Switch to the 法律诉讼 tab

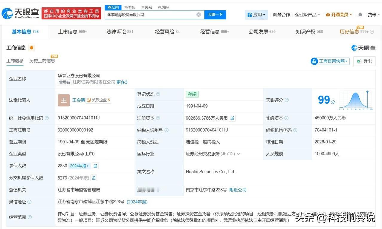pyautogui.click(x=120, y=32)
